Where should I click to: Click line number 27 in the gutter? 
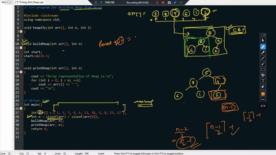pos(17,112)
